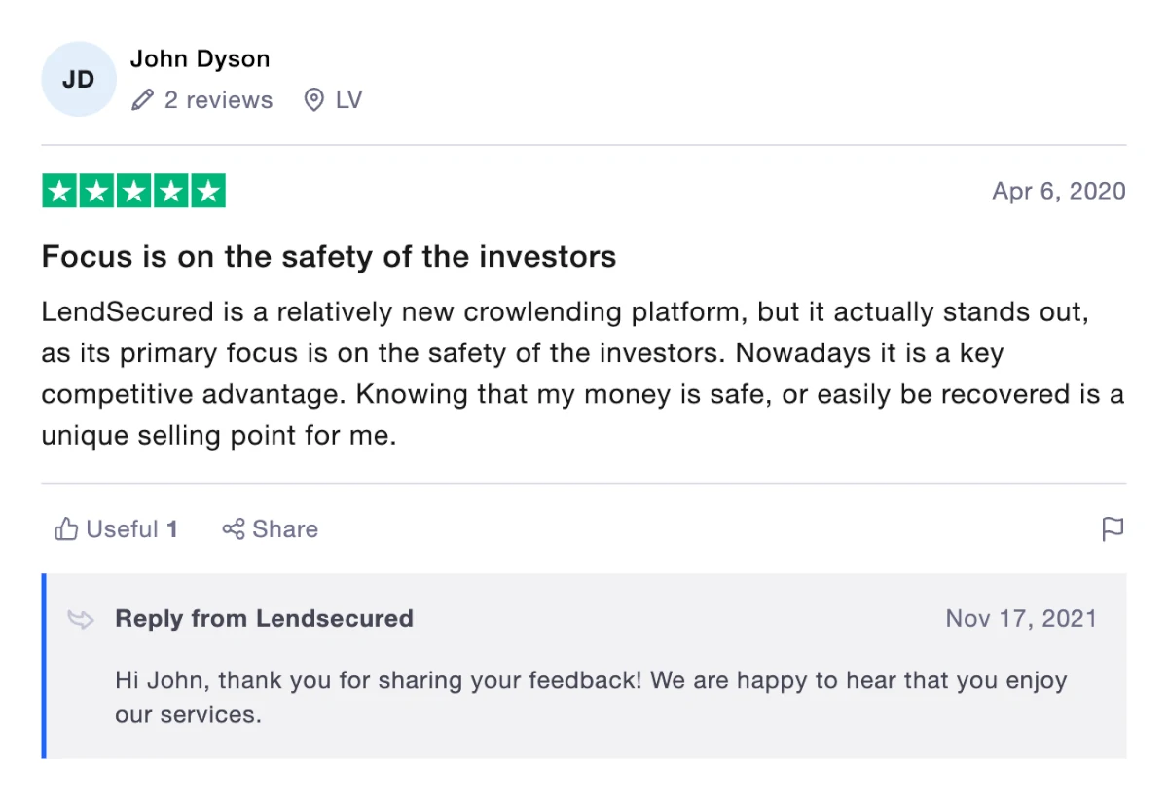
Task: Share this review
Action: [x=270, y=529]
